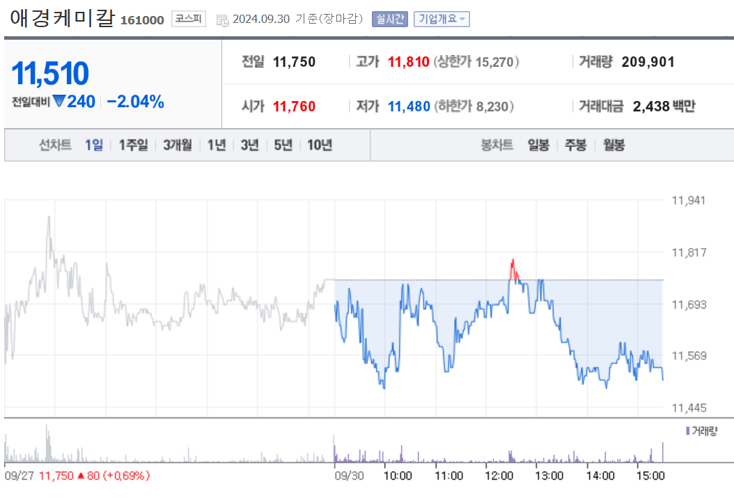Click the 15:00 time axis label
This screenshot has height=500, width=734.
click(x=650, y=476)
